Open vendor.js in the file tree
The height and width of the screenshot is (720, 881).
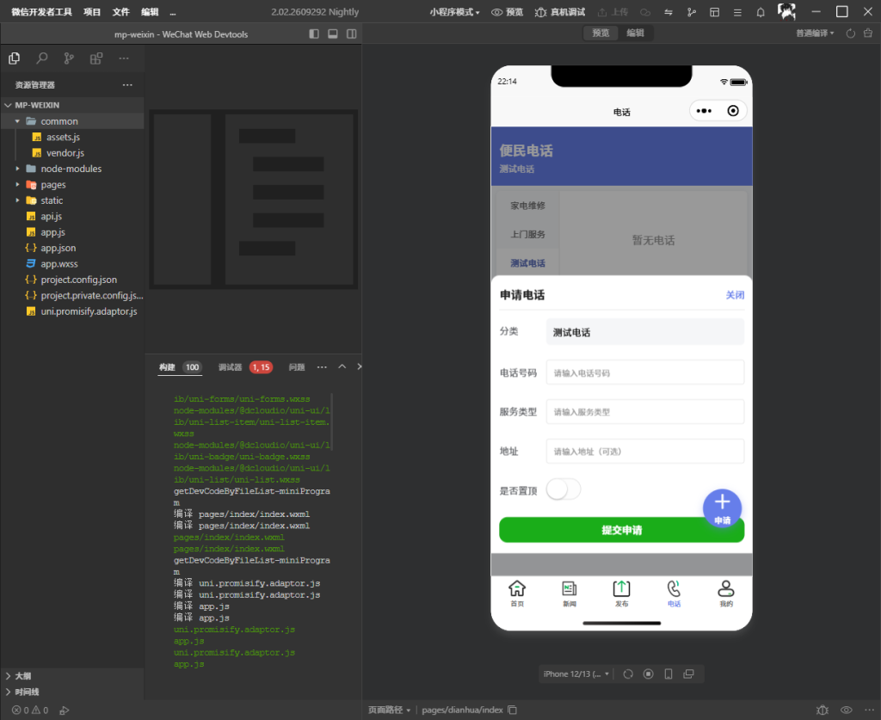65,153
